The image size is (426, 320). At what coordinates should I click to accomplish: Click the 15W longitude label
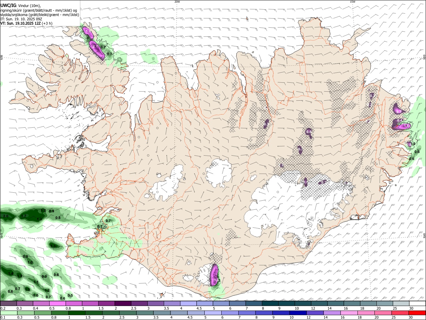(x=352, y=2)
